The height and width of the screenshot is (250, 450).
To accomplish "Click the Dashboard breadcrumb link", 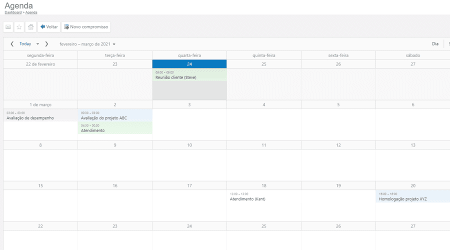I will click(13, 12).
